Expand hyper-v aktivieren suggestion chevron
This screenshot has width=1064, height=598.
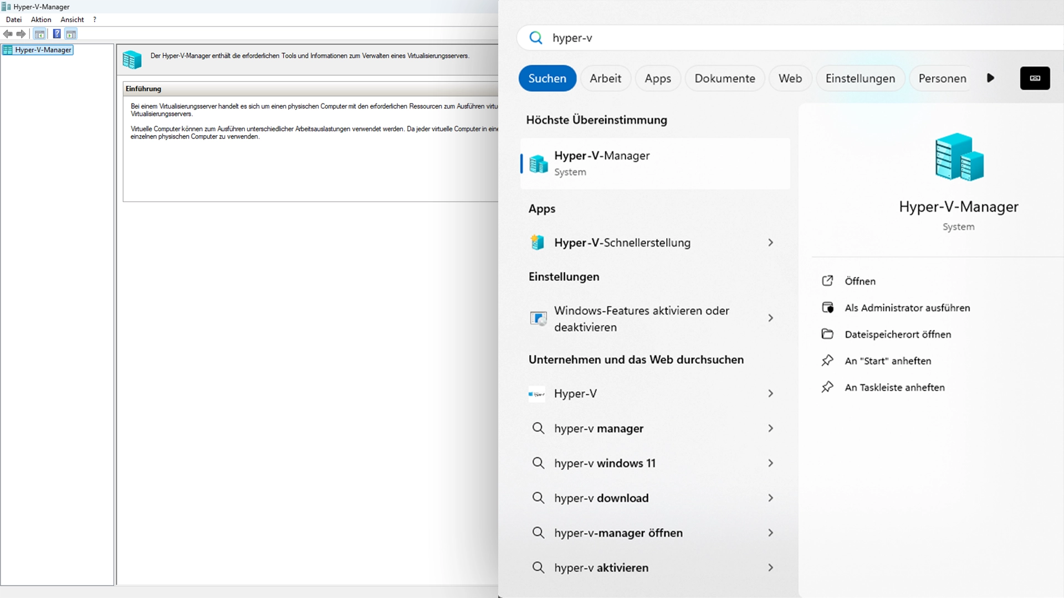pos(770,568)
